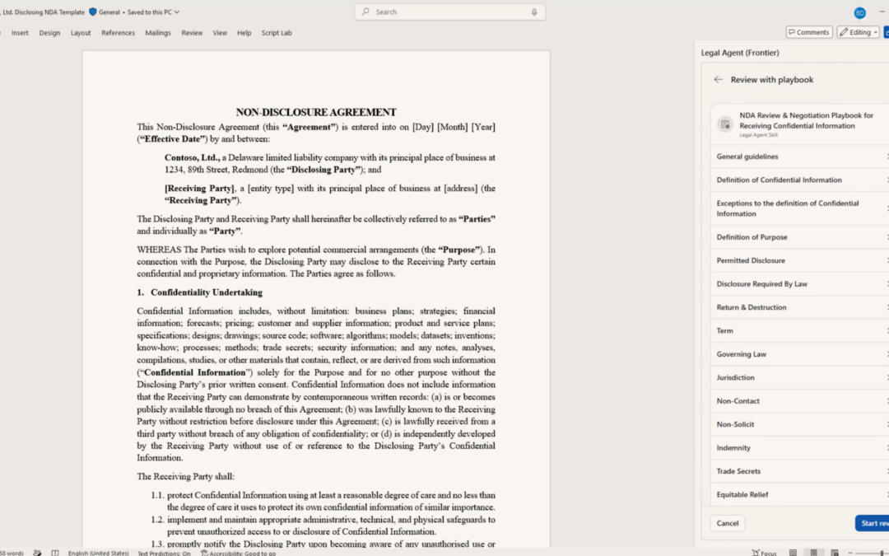Expand the General guidelines playbook row
Screen dimensions: 889x556
click(x=799, y=157)
